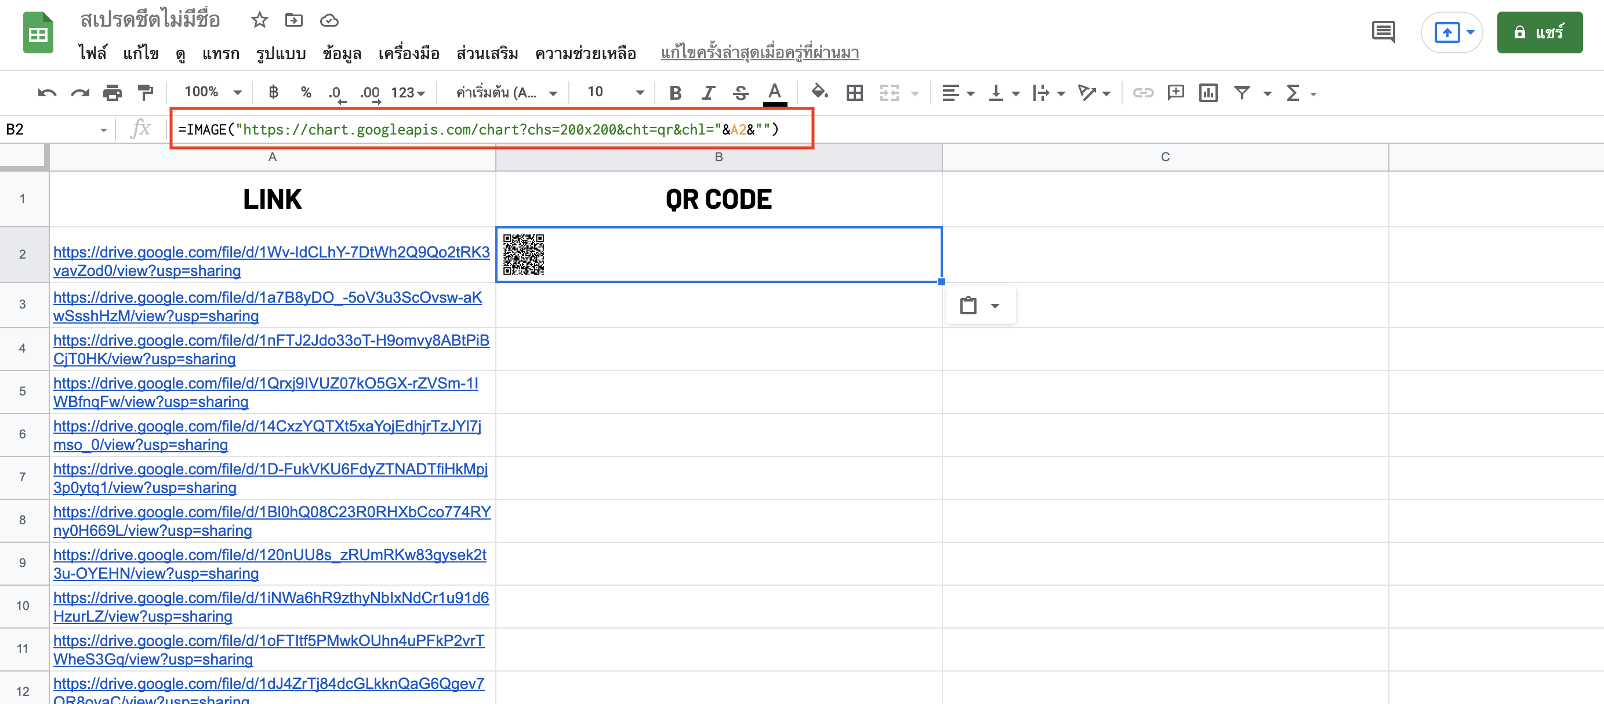The height and width of the screenshot is (704, 1604).
Task: Open the Drive link in cell A3
Action: tap(268, 297)
